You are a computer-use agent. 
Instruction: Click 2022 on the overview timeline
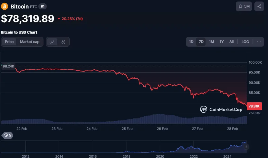tap(194, 156)
